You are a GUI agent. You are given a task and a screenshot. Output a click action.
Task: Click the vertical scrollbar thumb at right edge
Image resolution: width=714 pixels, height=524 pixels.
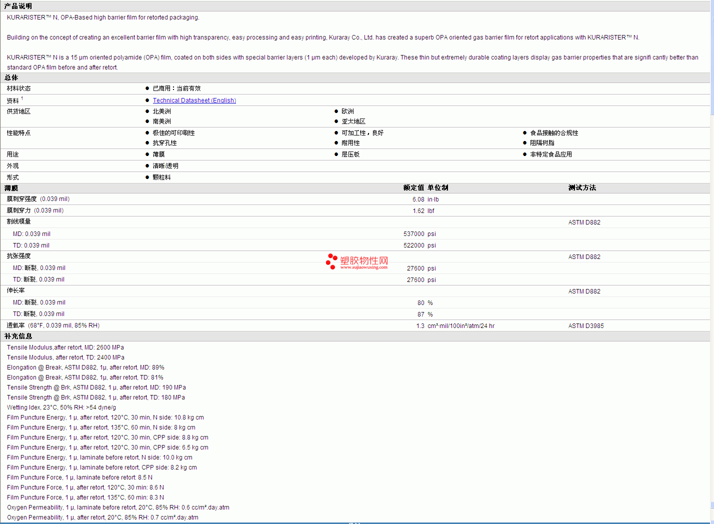pyautogui.click(x=712, y=57)
